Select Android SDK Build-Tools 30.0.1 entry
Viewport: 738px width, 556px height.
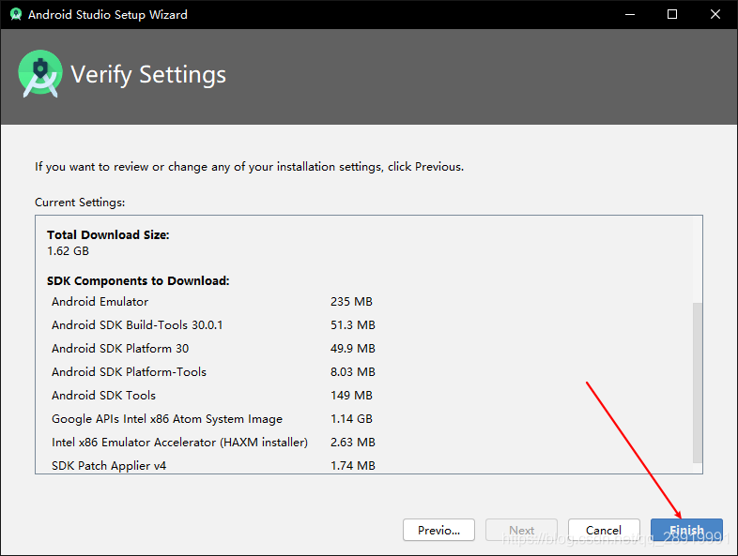tap(137, 325)
